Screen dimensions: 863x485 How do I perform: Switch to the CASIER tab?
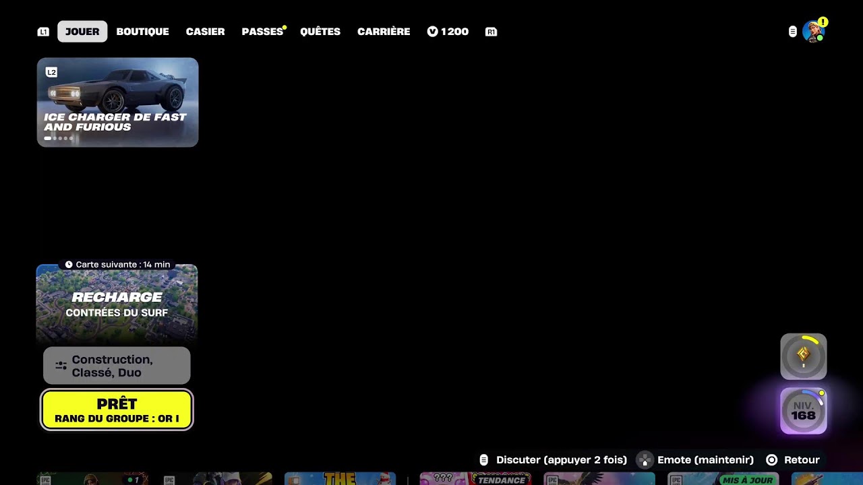(205, 32)
